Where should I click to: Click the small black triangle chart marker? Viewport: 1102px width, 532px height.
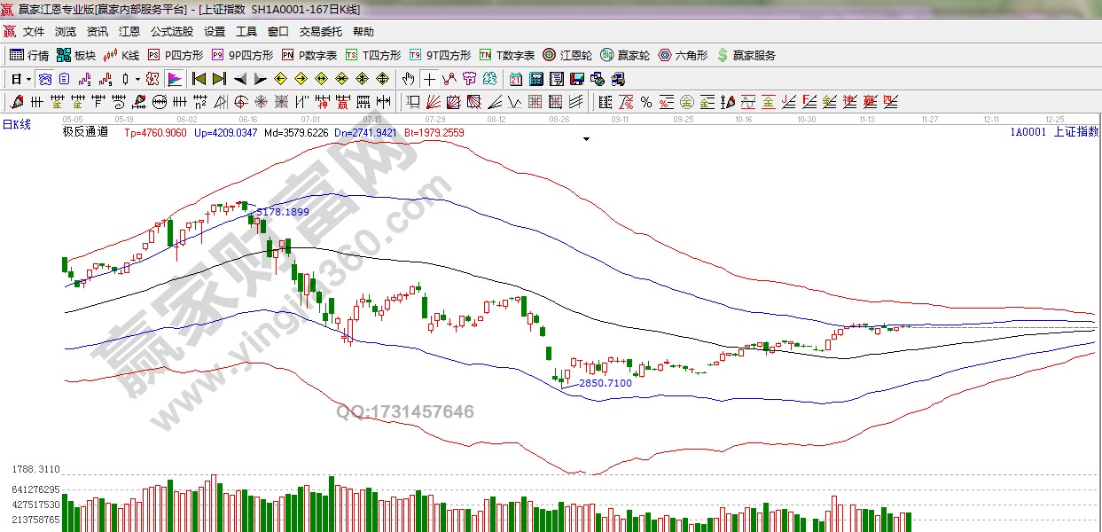(586, 139)
